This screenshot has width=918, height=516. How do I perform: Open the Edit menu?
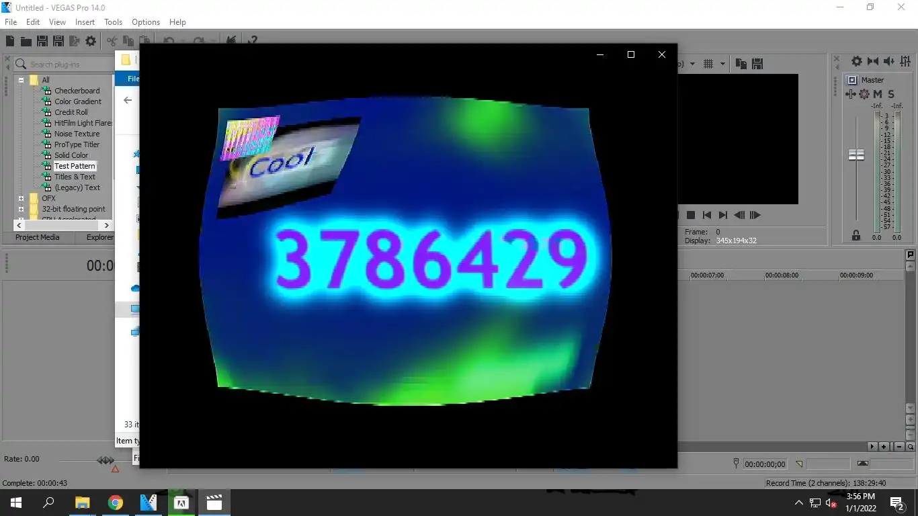pos(33,22)
